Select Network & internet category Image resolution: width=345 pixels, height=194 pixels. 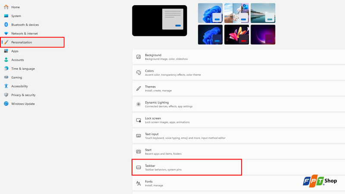25,34
